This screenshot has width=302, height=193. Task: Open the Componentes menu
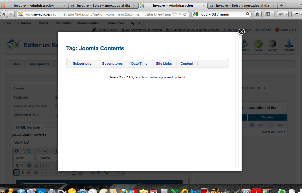coord(88,23)
